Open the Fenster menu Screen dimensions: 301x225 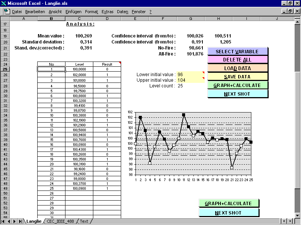click(139, 12)
